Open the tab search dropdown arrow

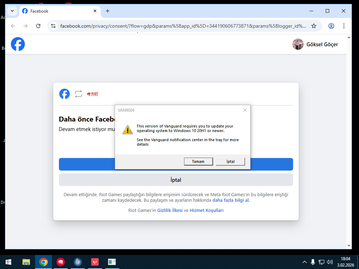[x=12, y=11]
